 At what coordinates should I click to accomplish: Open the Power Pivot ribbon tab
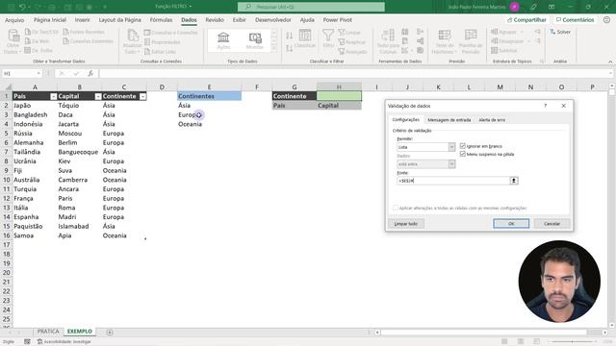click(x=338, y=20)
